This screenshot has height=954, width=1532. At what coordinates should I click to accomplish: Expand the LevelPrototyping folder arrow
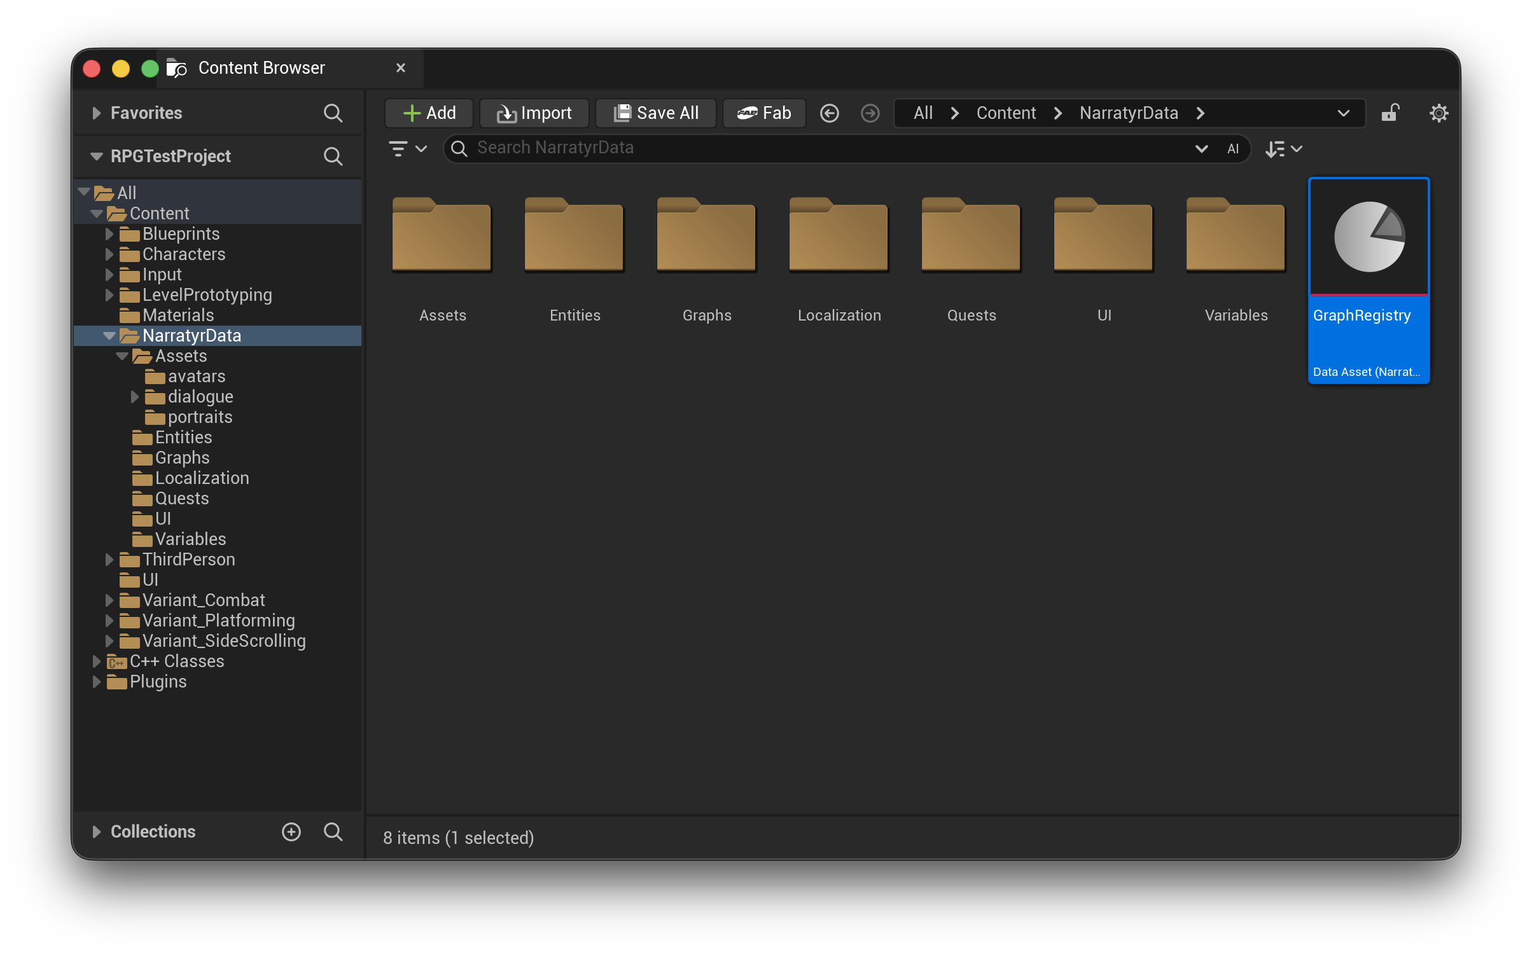pyautogui.click(x=109, y=295)
